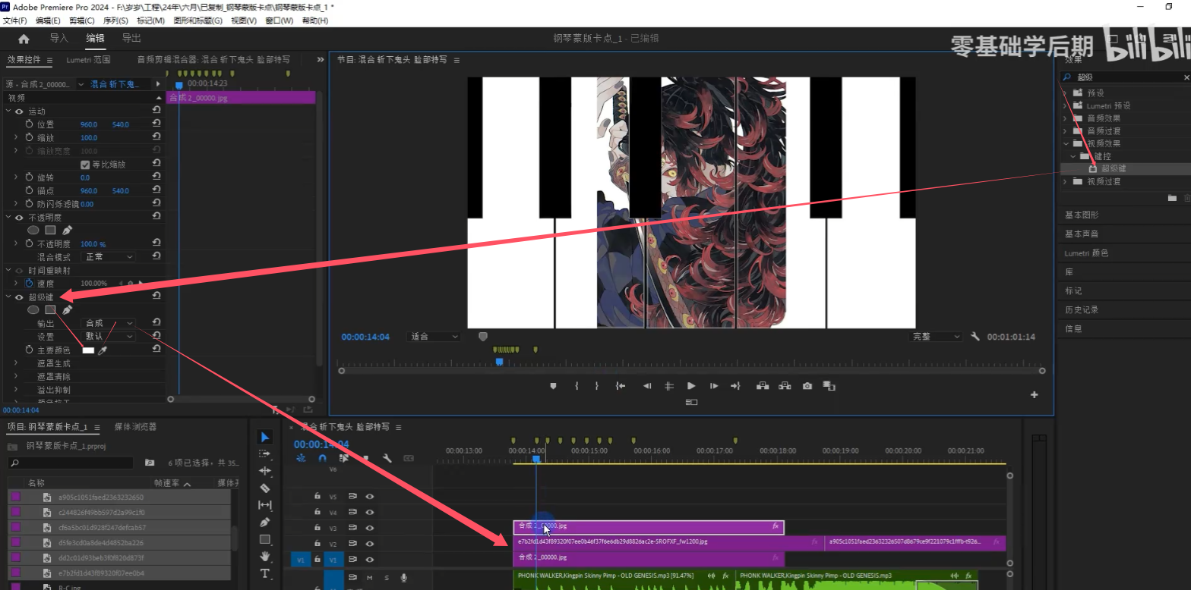Select the Ripple Edit tool
The width and height of the screenshot is (1191, 590).
click(264, 471)
